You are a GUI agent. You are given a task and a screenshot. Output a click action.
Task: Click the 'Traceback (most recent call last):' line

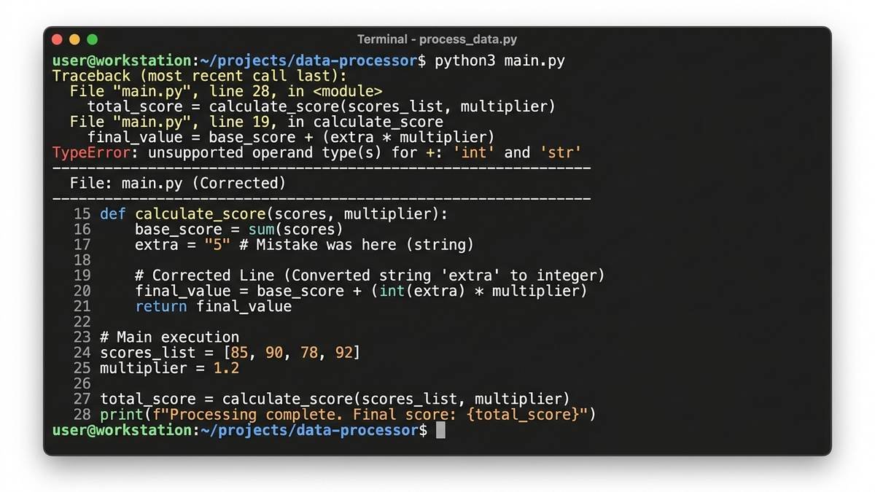200,76
